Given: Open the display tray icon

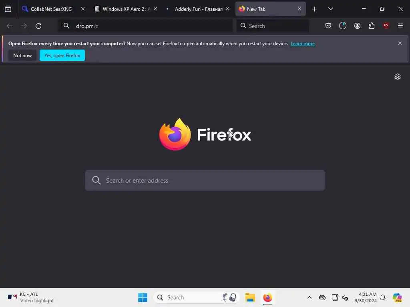Looking at the screenshot, I should click(335, 297).
